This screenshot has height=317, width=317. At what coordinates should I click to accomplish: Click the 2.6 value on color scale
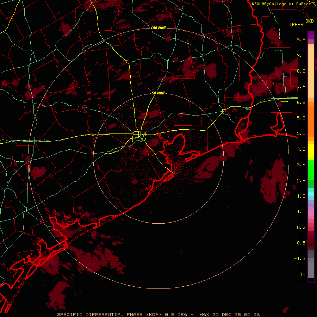click(301, 181)
